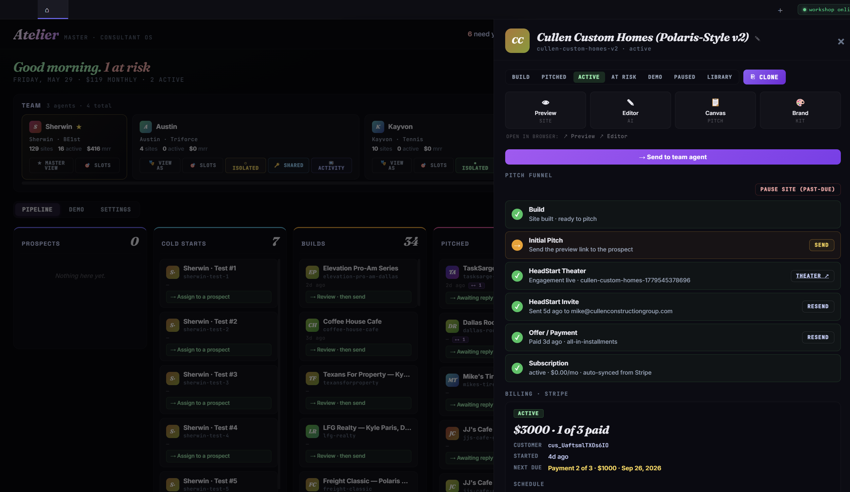Send site to team agent

click(x=673, y=157)
